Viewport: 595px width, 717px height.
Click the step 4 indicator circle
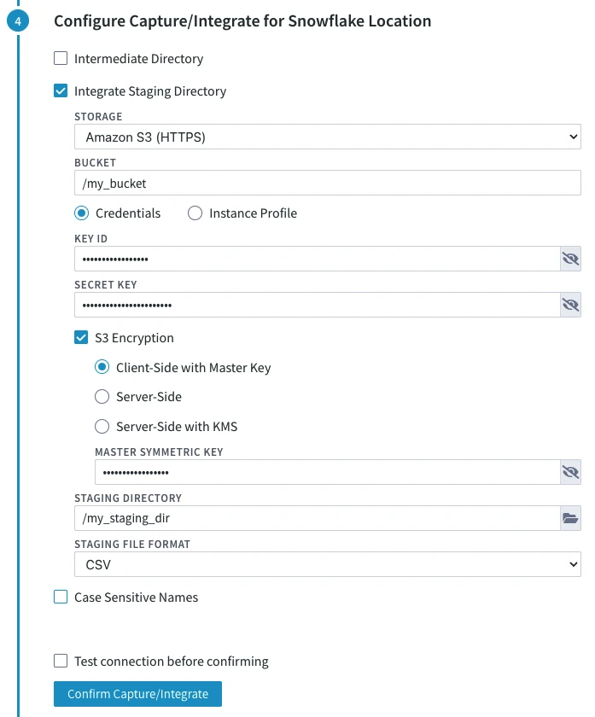pos(18,20)
